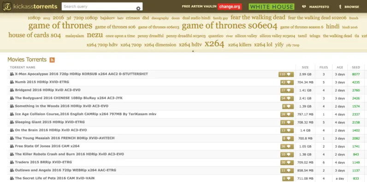
Task: Select the 'dual audio hindi' tag
Action: (196, 18)
